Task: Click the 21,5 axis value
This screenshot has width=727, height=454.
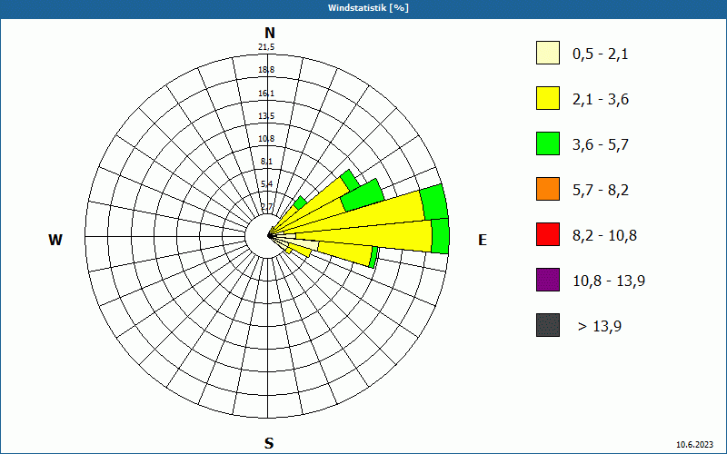Action: 266,47
